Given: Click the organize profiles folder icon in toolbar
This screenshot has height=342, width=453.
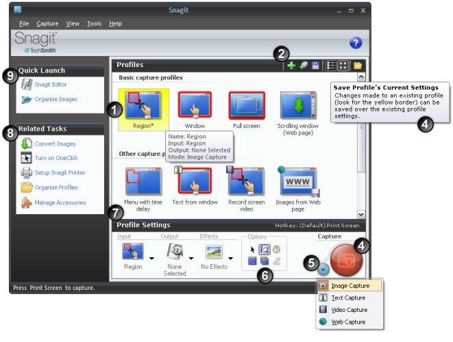Looking at the screenshot, I should 358,66.
